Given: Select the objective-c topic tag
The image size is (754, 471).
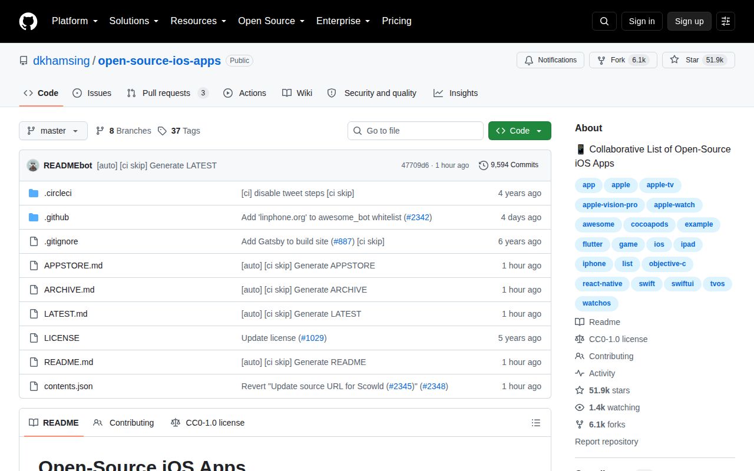Looking at the screenshot, I should [x=667, y=264].
